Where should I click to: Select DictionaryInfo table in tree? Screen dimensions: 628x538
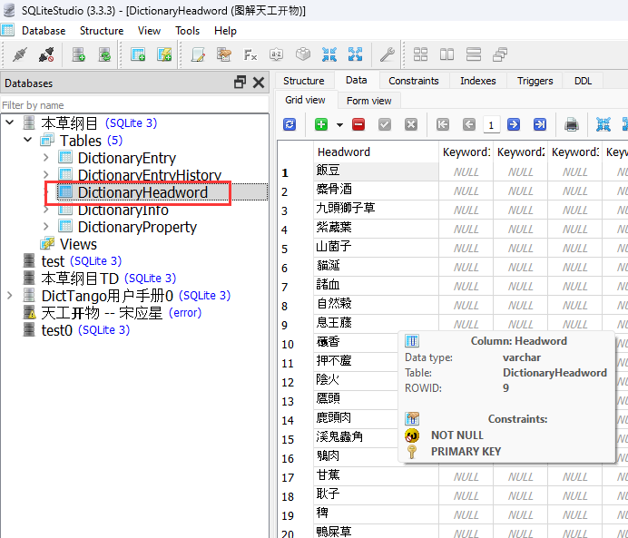click(x=123, y=210)
